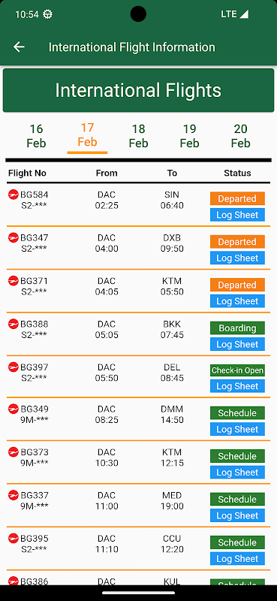Open Log Sheet for flight BG373
The image size is (277, 601).
tap(237, 473)
